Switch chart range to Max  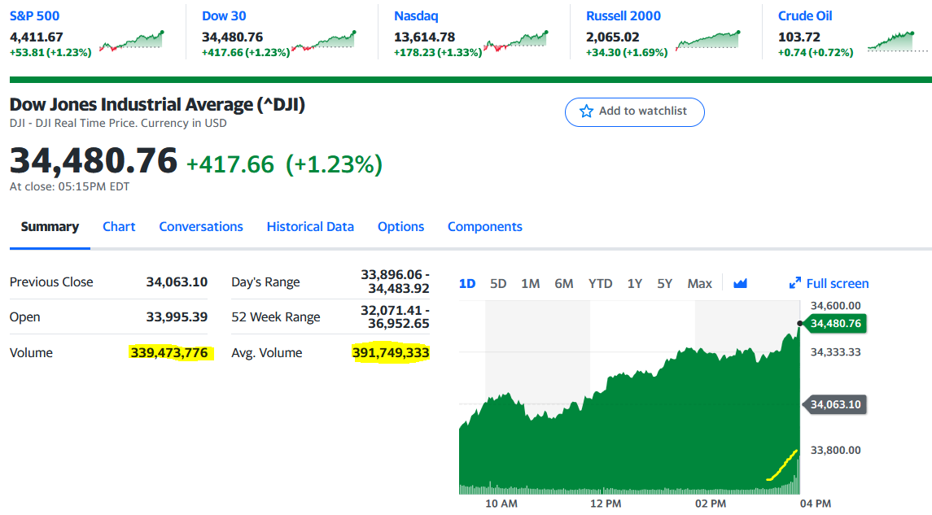[699, 283]
